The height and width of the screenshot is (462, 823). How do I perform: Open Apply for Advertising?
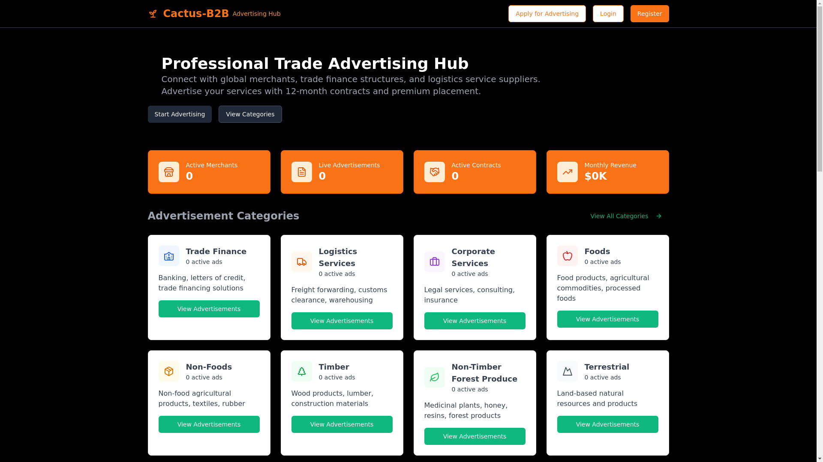coord(547,14)
